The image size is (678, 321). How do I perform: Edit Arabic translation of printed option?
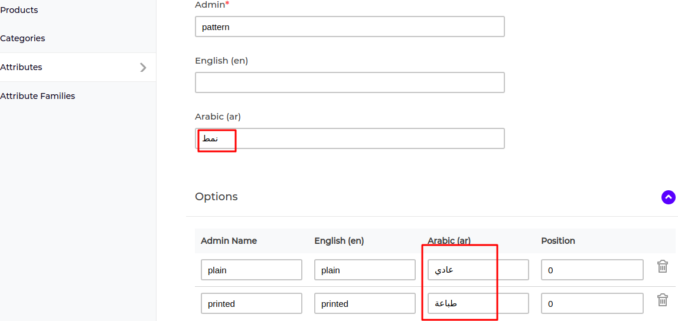[x=478, y=303]
